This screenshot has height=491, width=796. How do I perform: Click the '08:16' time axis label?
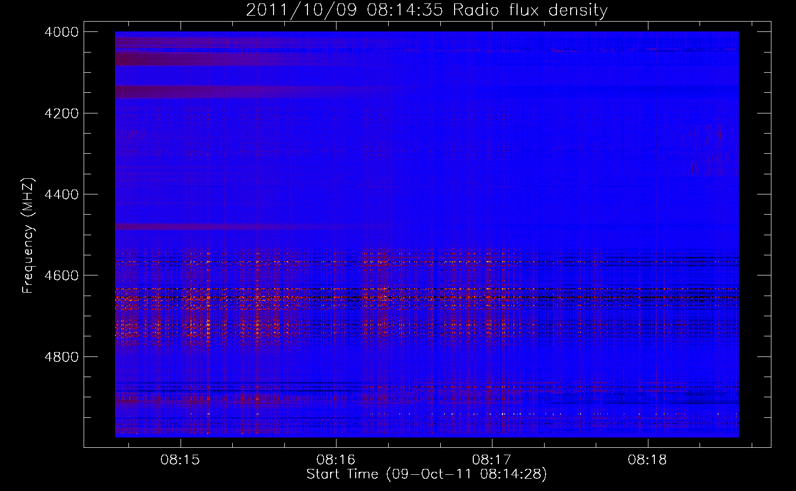[336, 460]
